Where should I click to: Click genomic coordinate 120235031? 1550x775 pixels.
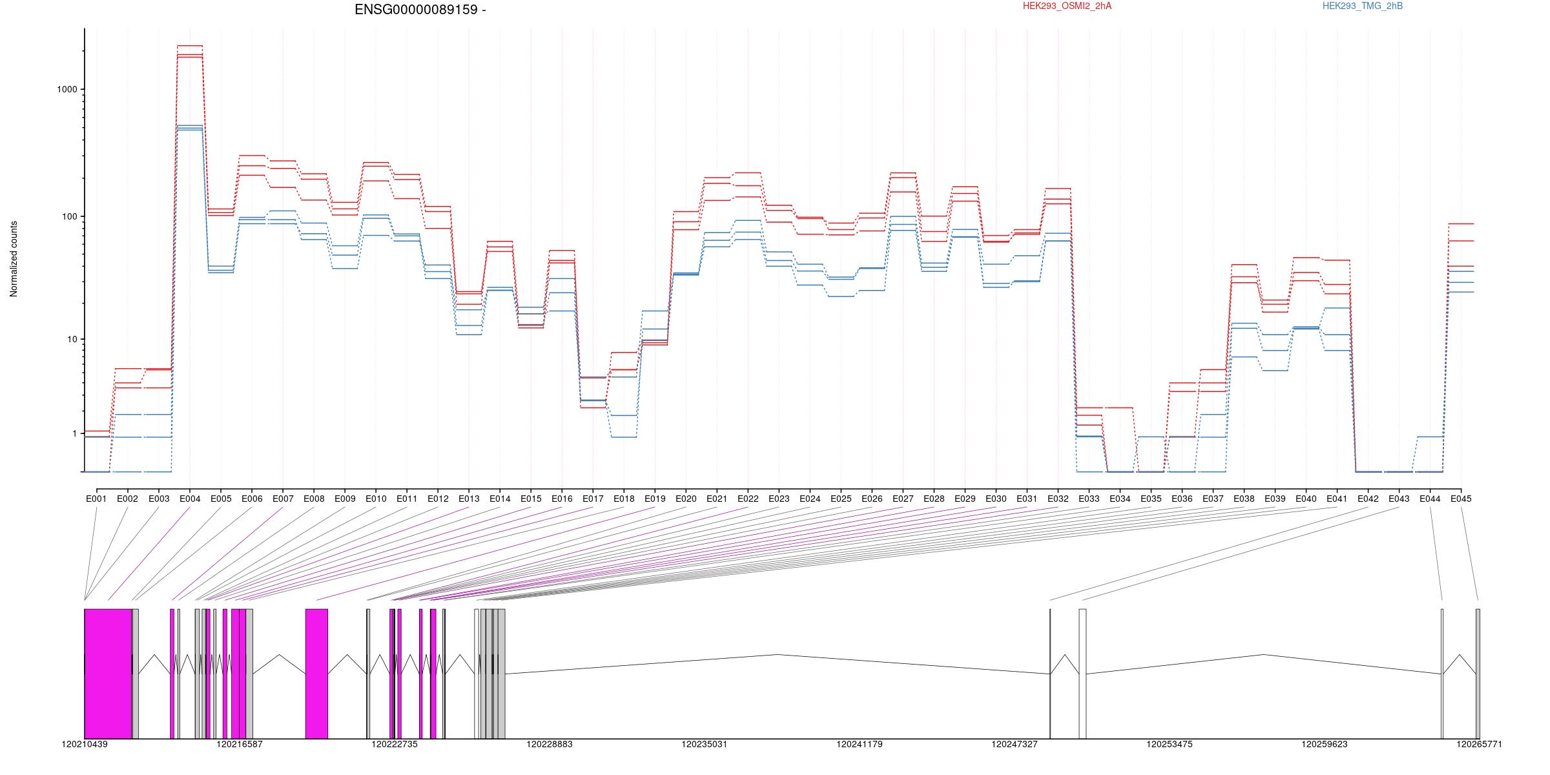click(x=705, y=744)
